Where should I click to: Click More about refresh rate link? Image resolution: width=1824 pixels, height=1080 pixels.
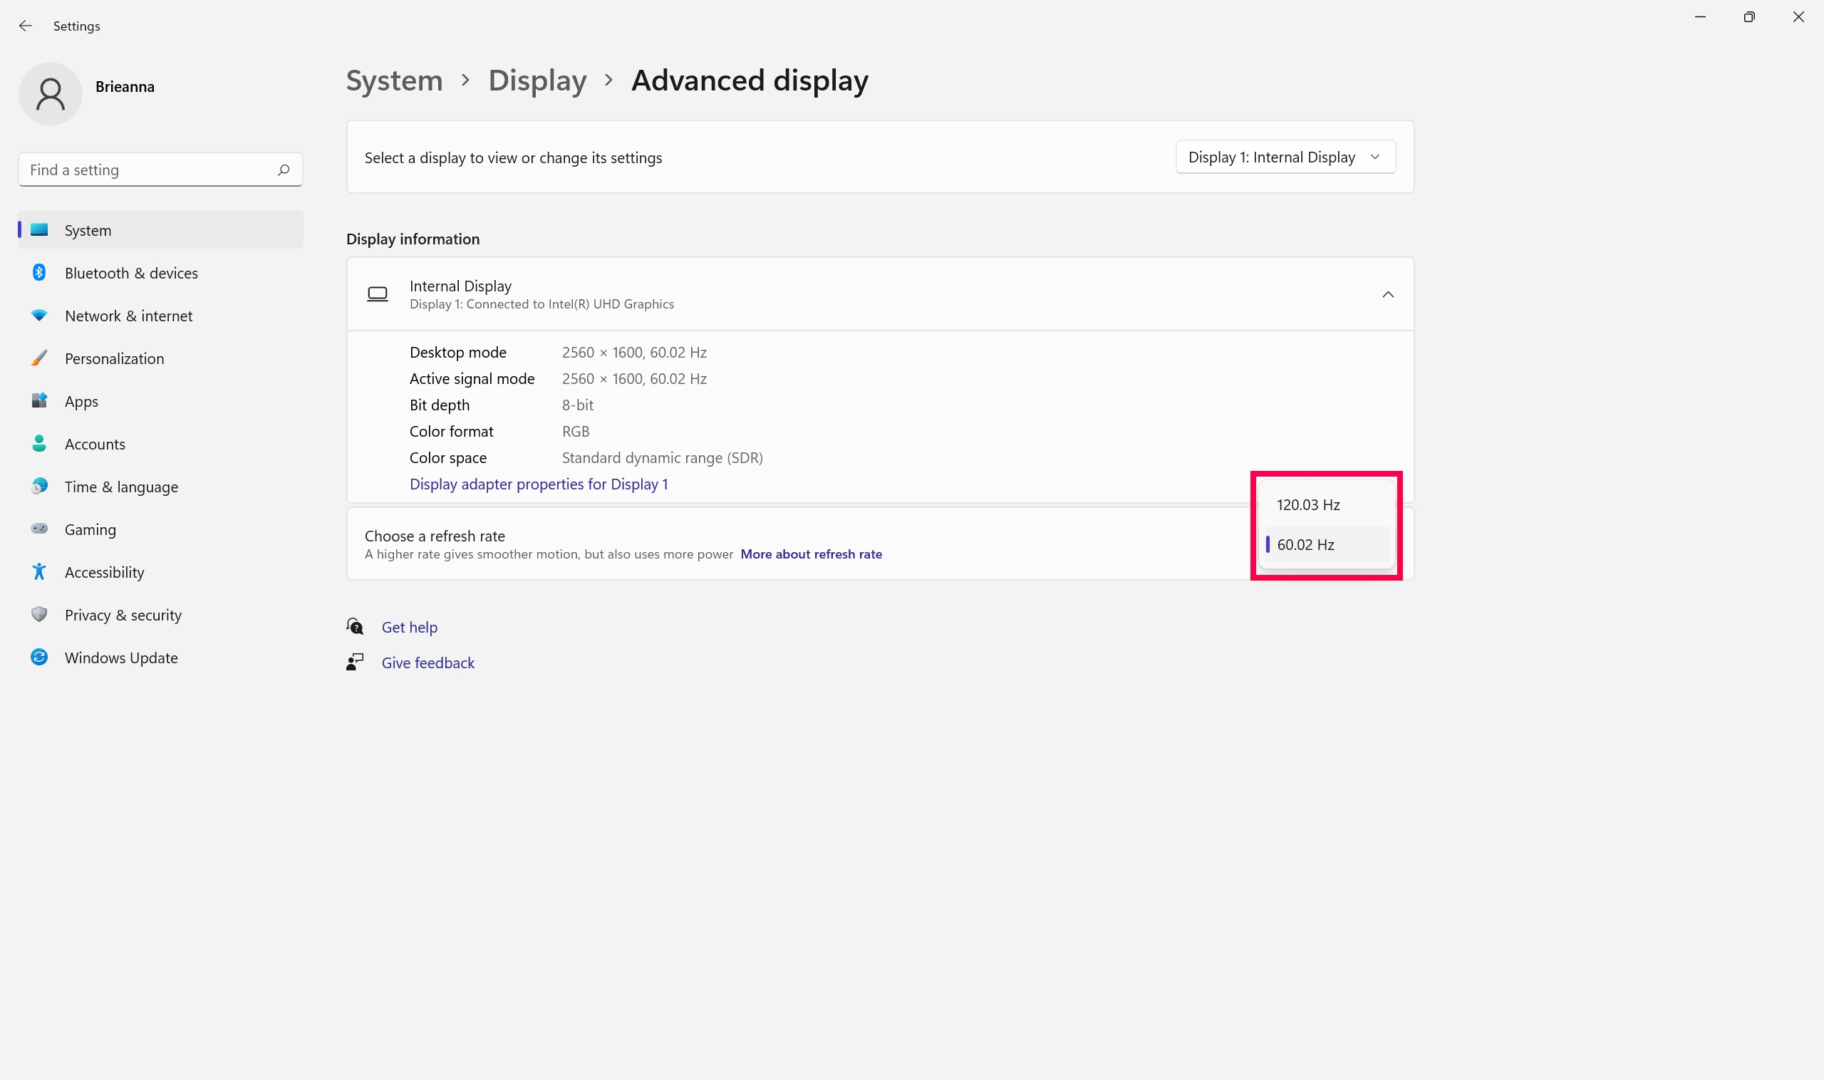[811, 554]
